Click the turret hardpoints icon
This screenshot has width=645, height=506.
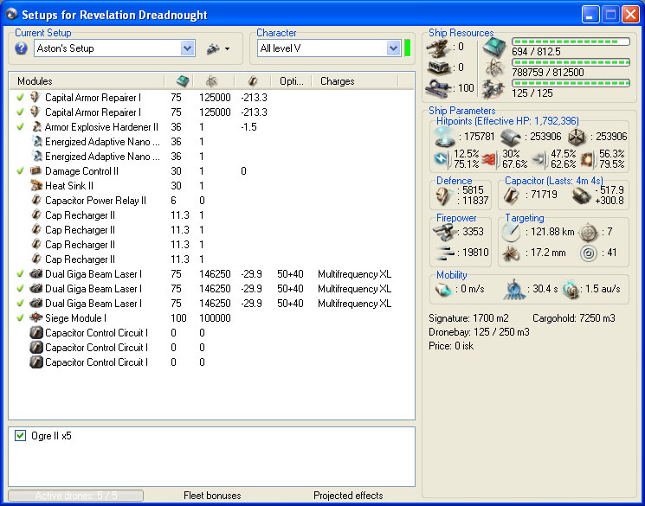pyautogui.click(x=439, y=47)
